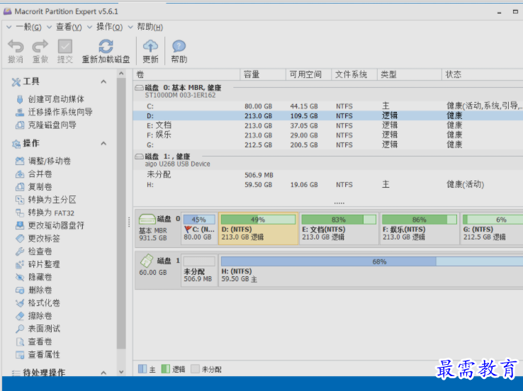Click 表面测试 surface test link
Screen dimensions: 523x391
click(44, 329)
